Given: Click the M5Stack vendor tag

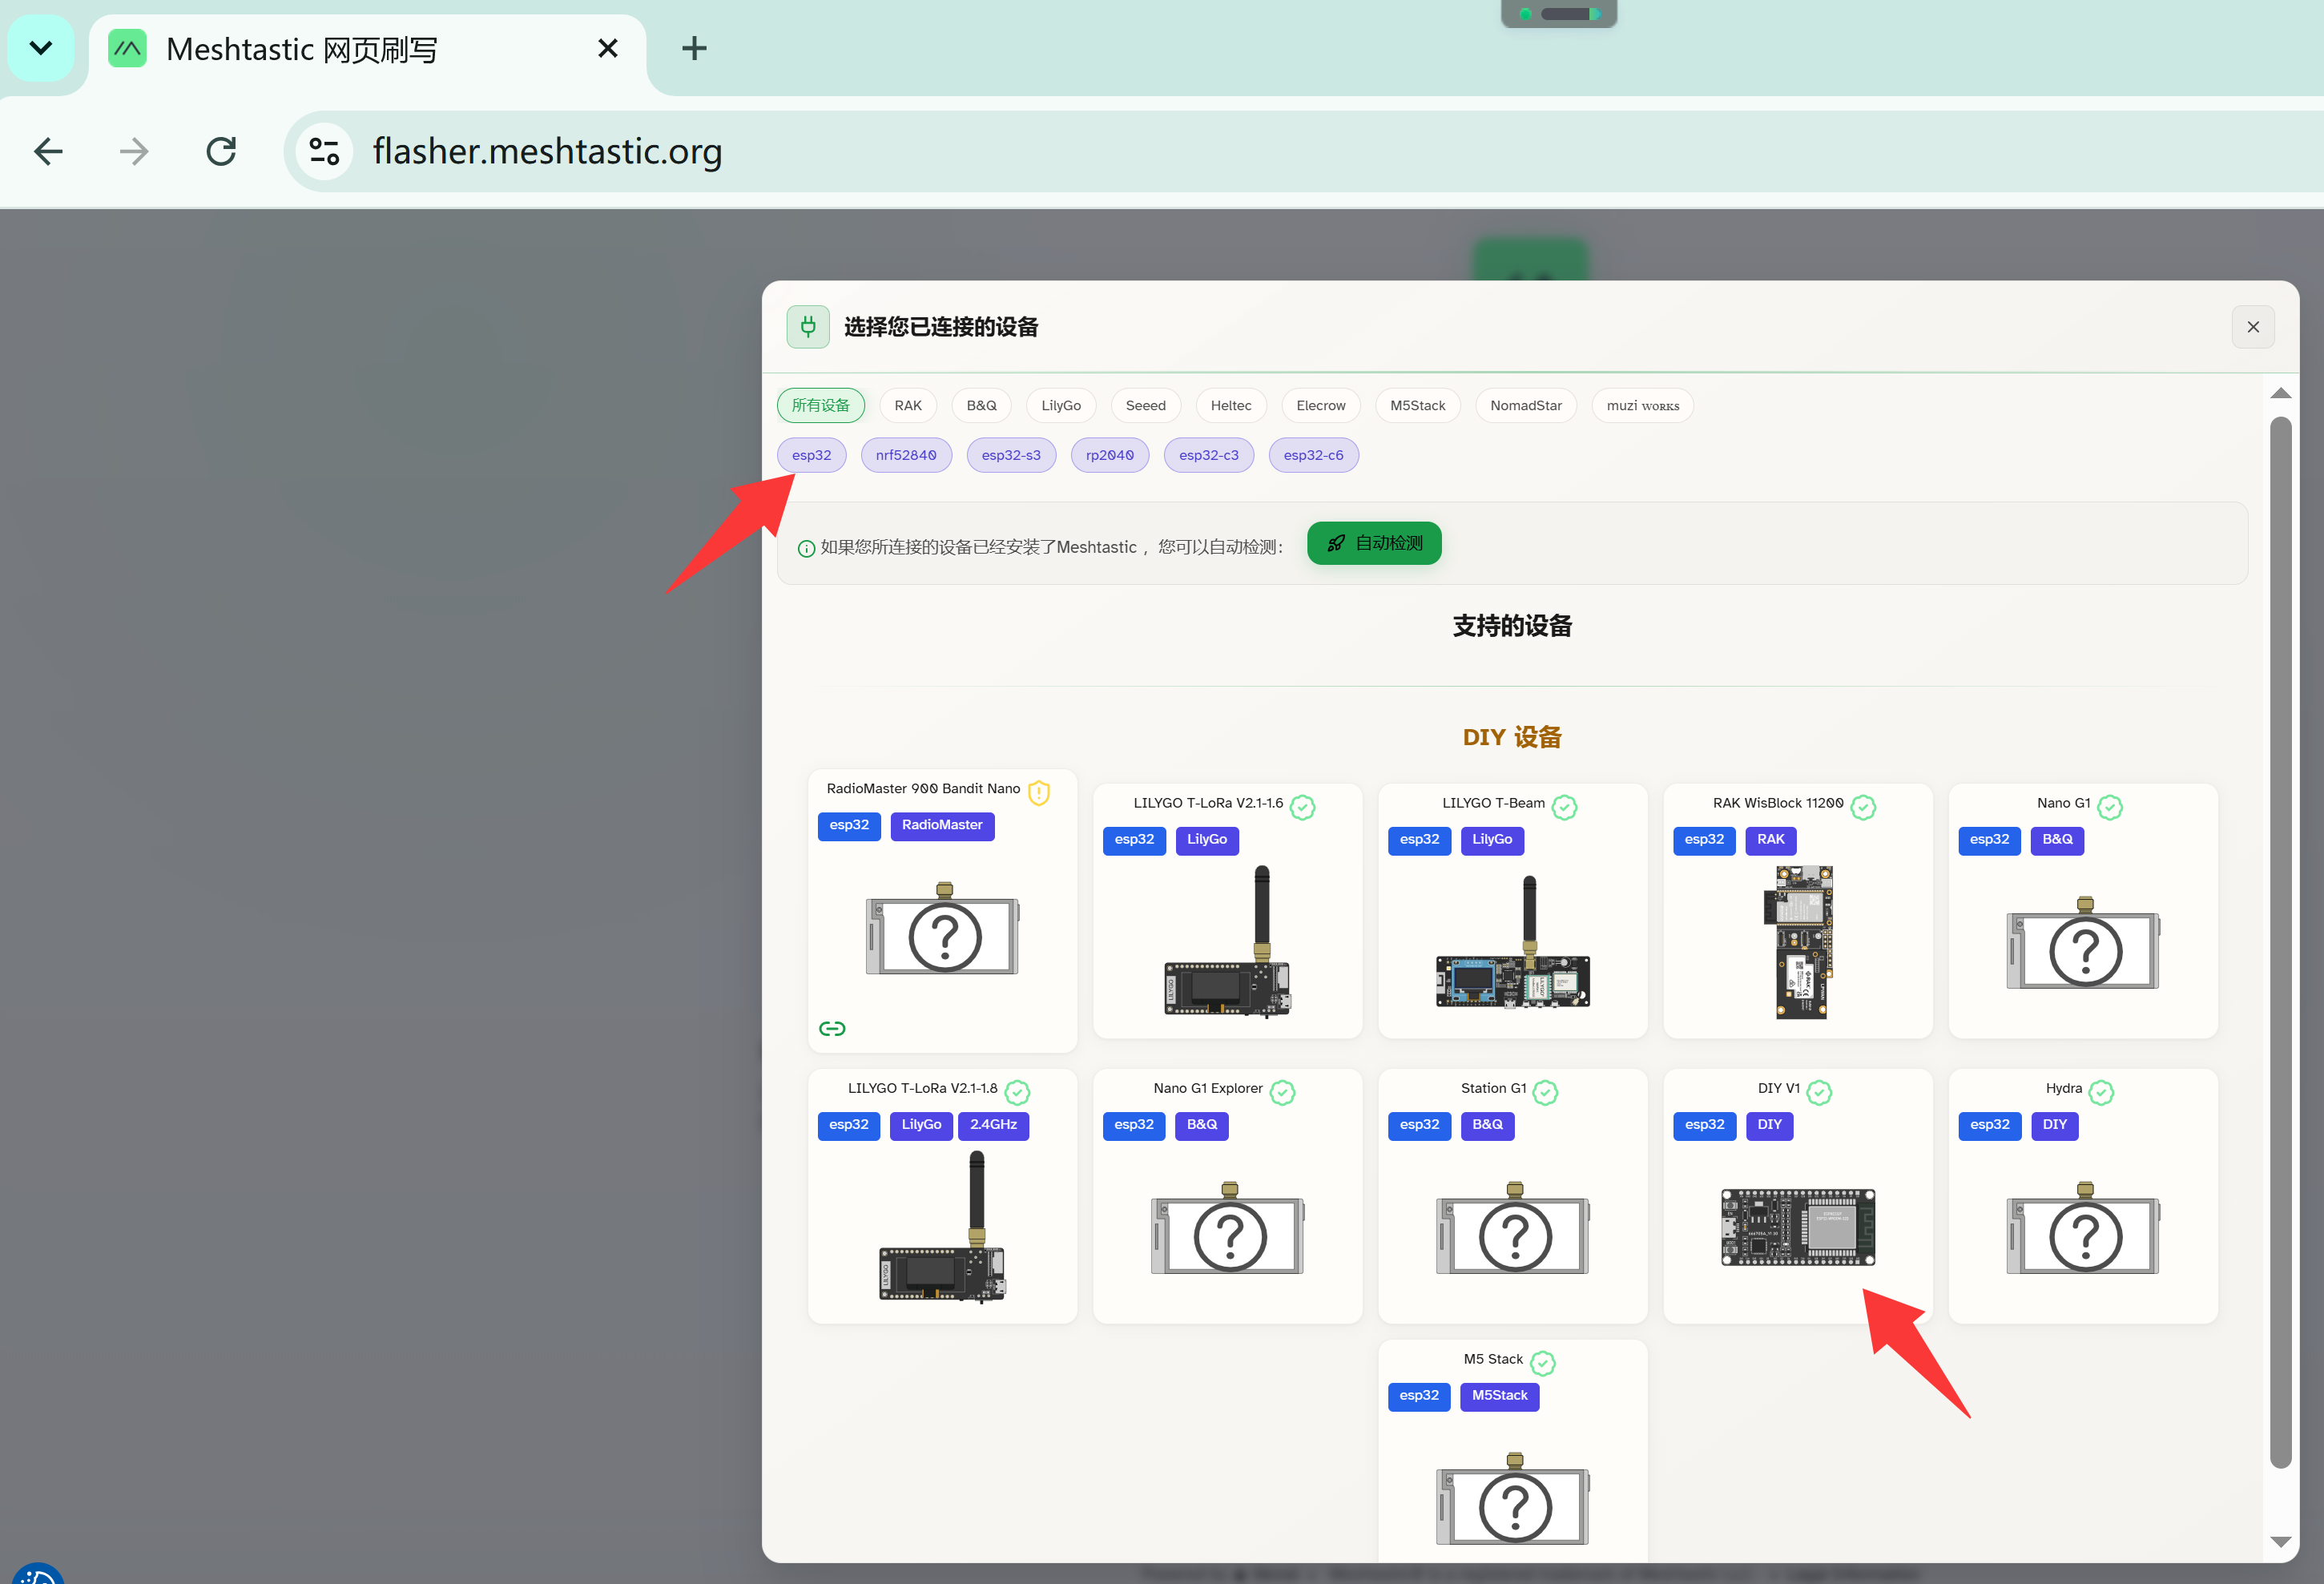Looking at the screenshot, I should coord(1500,1396).
